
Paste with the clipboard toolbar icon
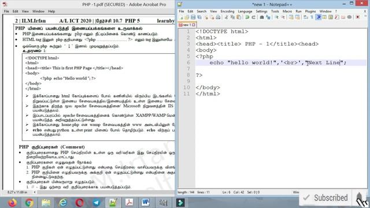coord(239,17)
